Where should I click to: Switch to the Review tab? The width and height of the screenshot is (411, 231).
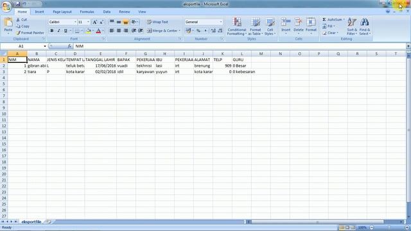coord(124,12)
